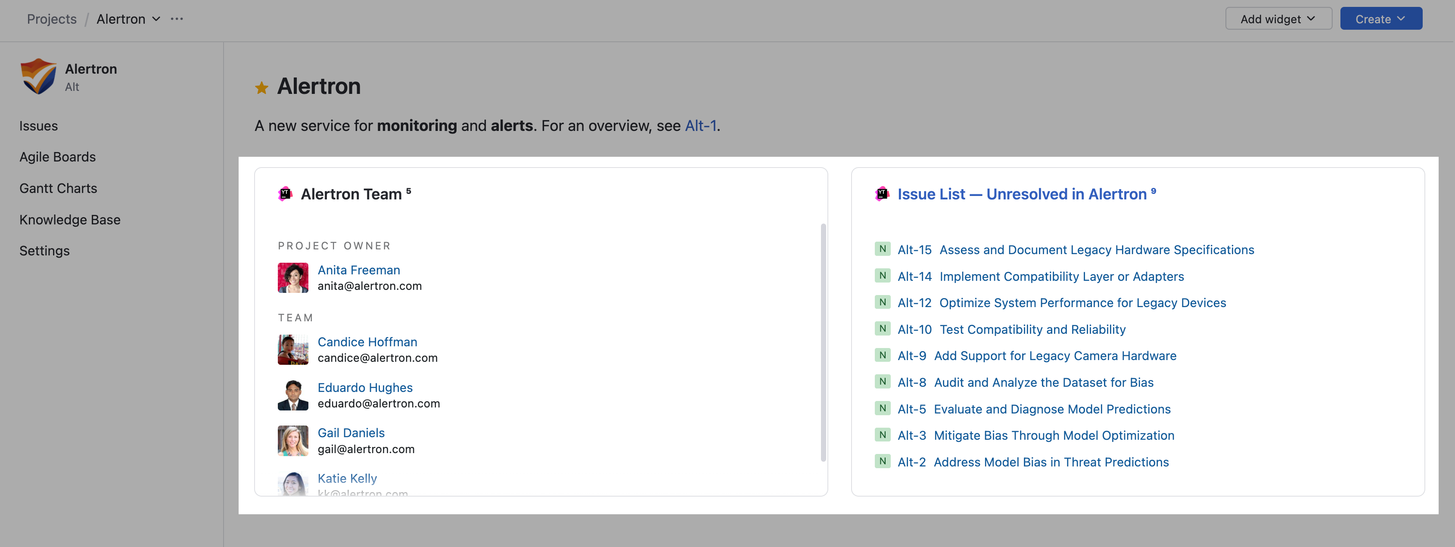
Task: Click the anita@alertron.com email text
Action: tap(370, 286)
